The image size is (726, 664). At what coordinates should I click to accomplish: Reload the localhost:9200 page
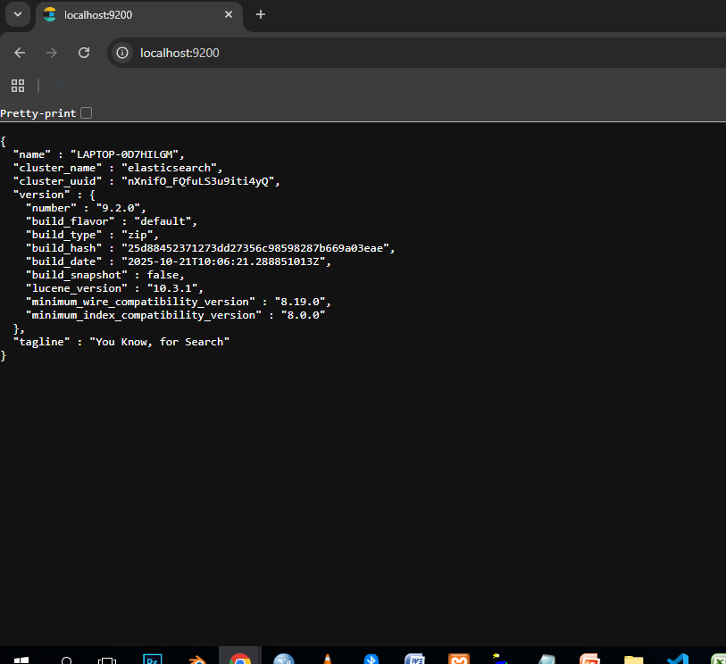coord(84,53)
